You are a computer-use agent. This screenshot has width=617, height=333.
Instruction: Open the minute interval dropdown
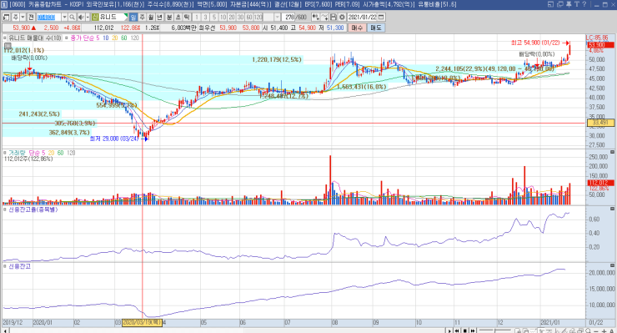[277, 18]
